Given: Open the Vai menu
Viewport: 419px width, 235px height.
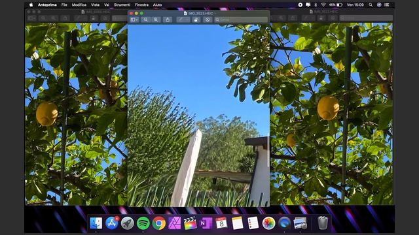Looking at the screenshot, I should coord(107,5).
